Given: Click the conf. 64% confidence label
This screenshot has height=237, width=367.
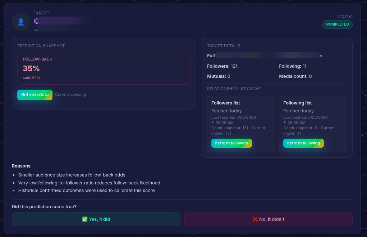Looking at the screenshot, I should [x=31, y=77].
